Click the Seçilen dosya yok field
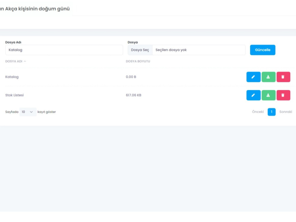 click(199, 50)
